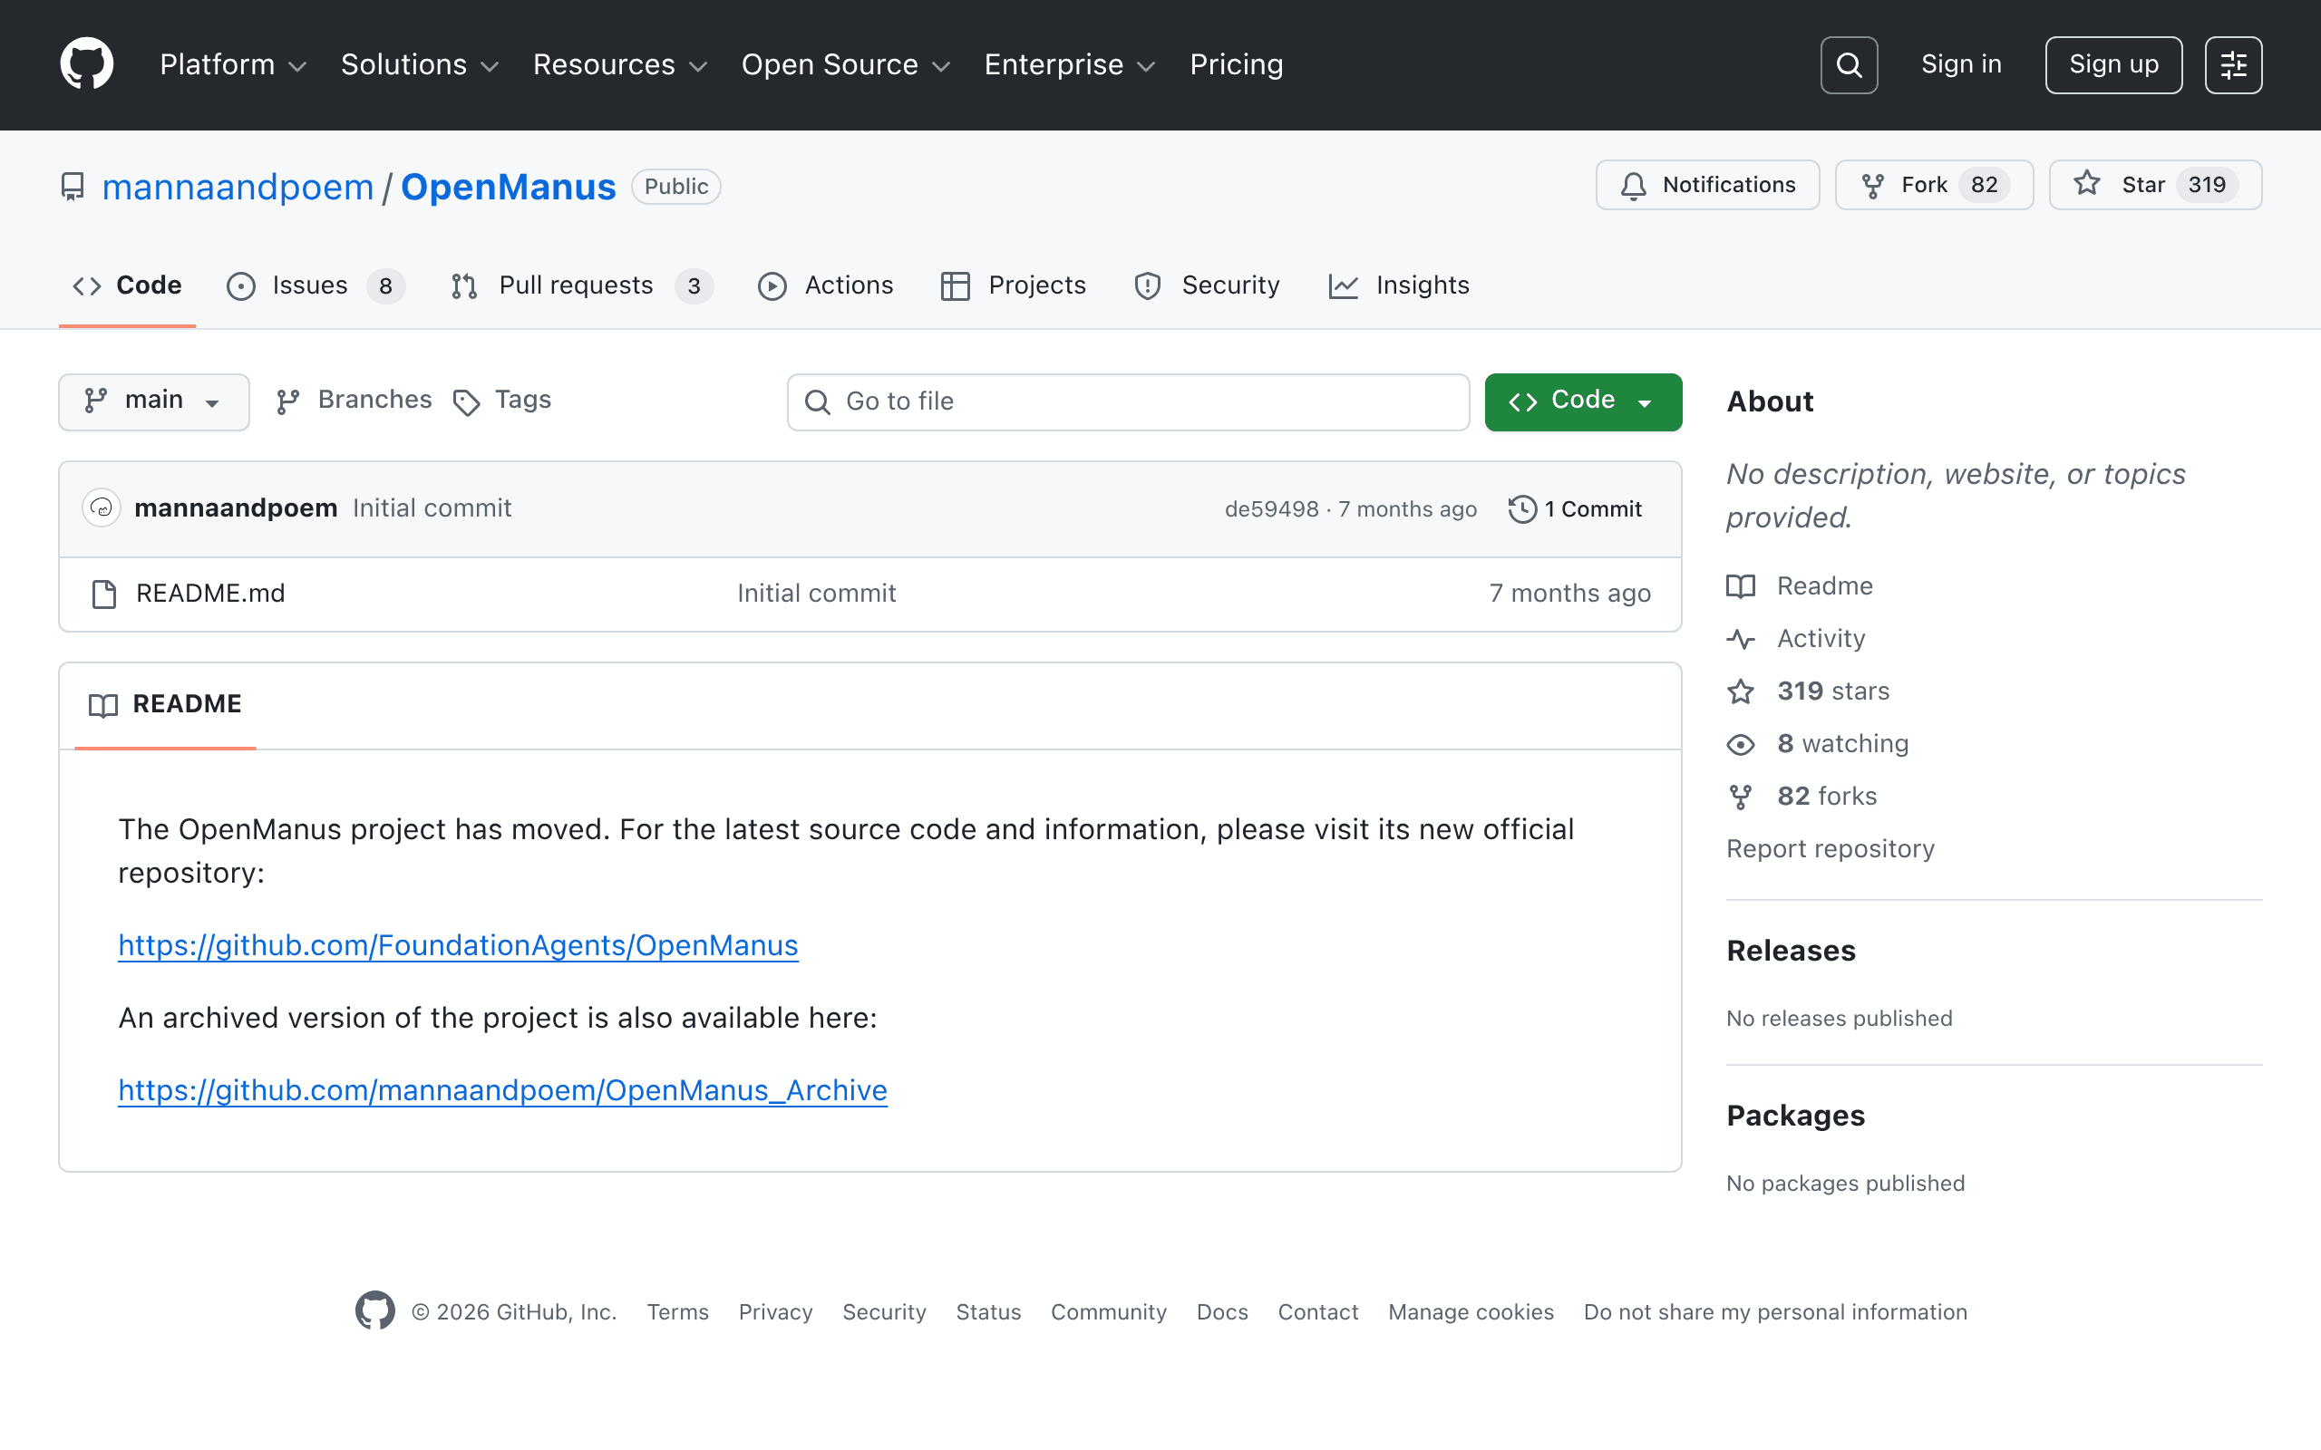Screen dimensions: 2321x1450
Task: Click the footer Community link
Action: [1109, 1312]
